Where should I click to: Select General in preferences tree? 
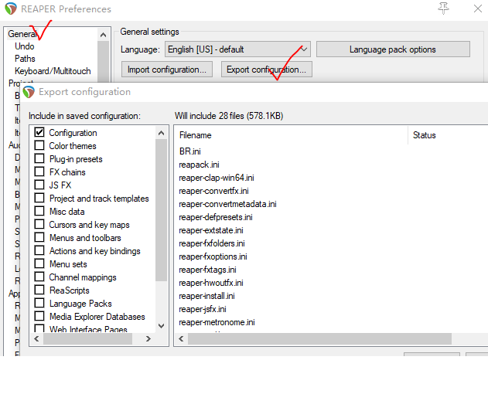22,33
